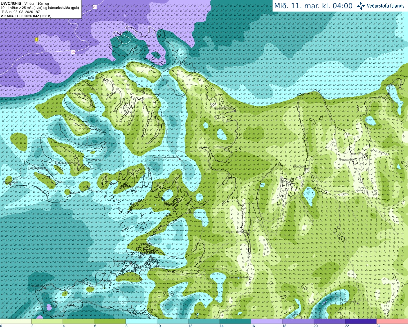Click the legend scale number 24
Viewport: 408px width, 328px height.
click(378, 326)
